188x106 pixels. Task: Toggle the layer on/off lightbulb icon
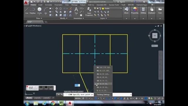[95, 9]
